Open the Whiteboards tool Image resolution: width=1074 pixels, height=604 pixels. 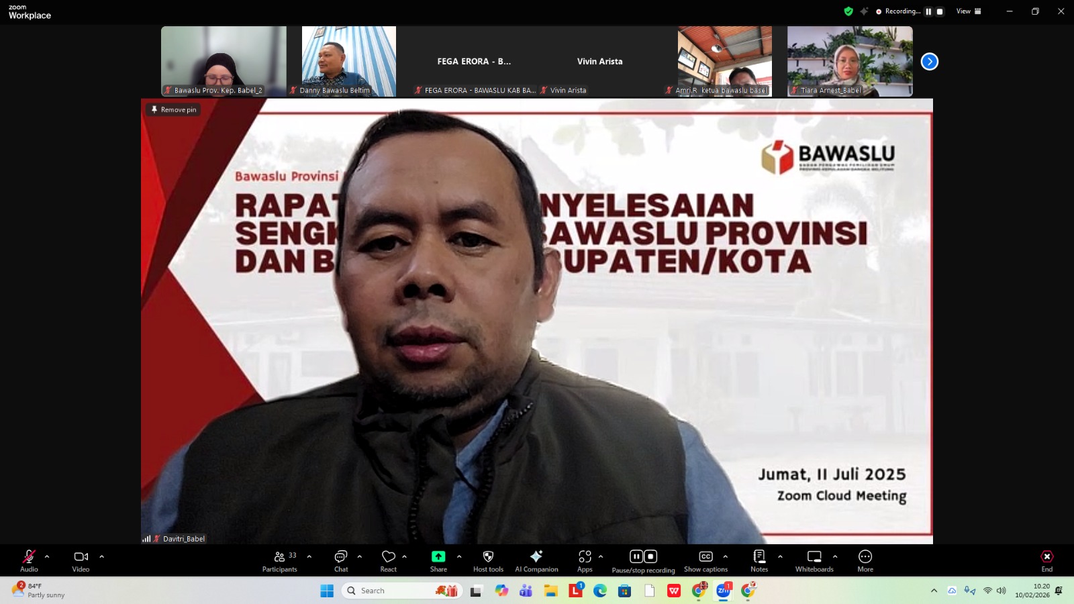[814, 561]
